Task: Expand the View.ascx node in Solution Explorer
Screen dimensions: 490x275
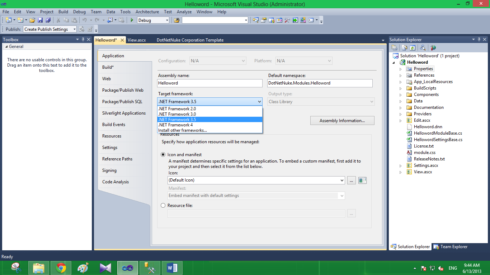Action: (x=401, y=172)
